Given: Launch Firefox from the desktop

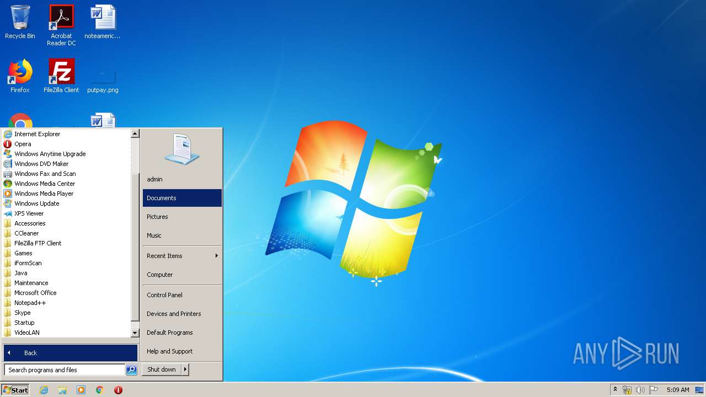Looking at the screenshot, I should coord(20,76).
